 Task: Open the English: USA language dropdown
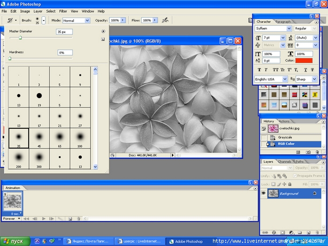(285, 79)
